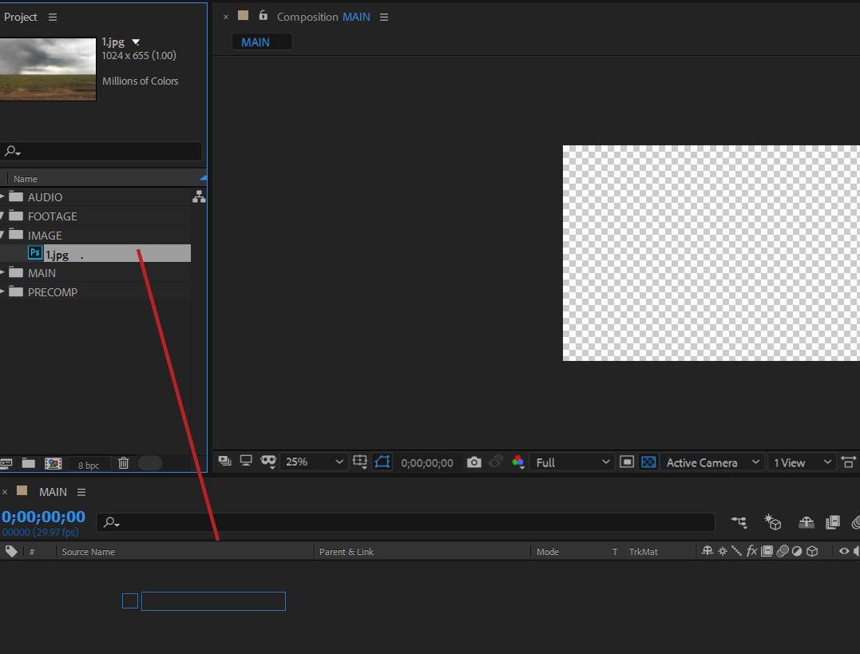Open the 1 View layout dropdown
Image resolution: width=860 pixels, height=654 pixels.
click(802, 462)
